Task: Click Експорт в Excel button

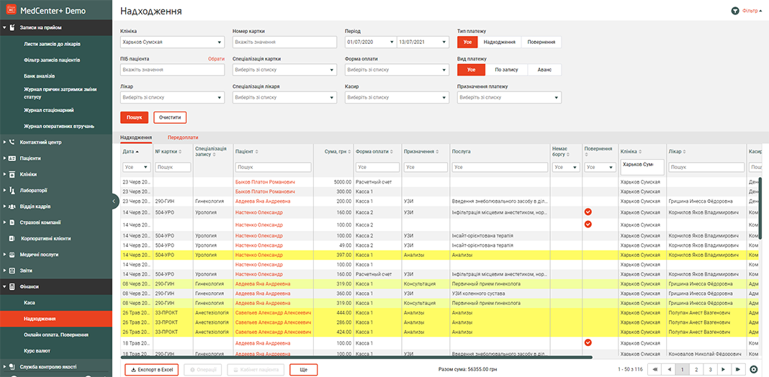Action: click(151, 370)
